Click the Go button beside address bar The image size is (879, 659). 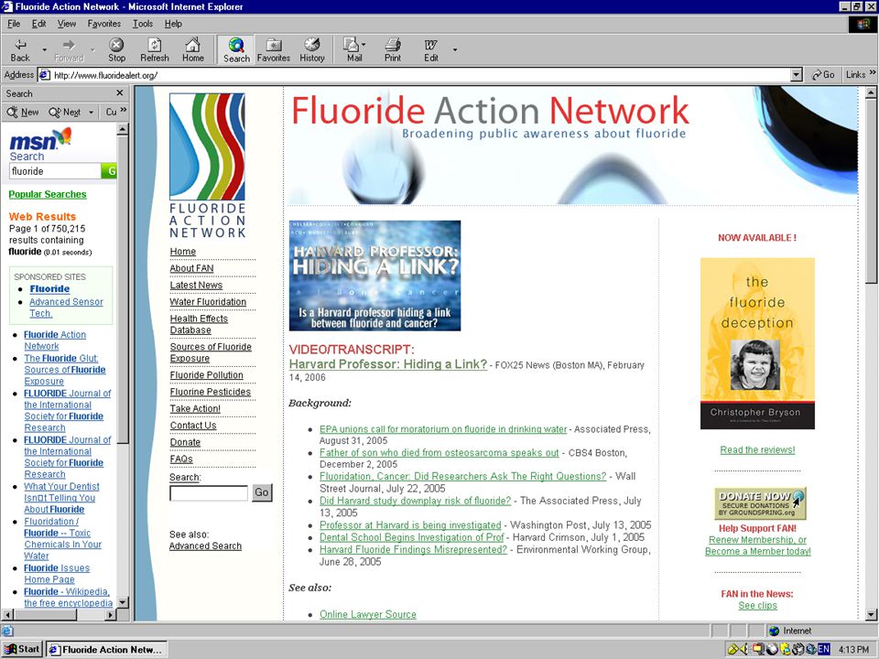pos(823,74)
